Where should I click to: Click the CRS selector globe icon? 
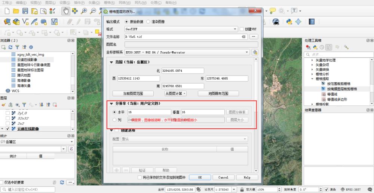click(255, 52)
